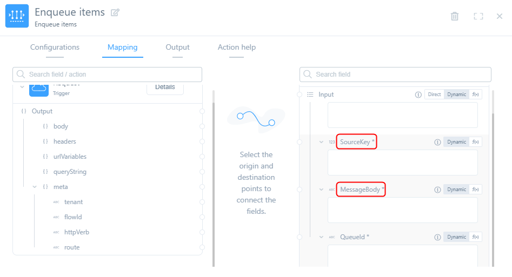Click the trash delete icon
The height and width of the screenshot is (277, 512).
455,16
